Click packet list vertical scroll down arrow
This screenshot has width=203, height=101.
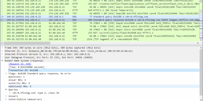pyautogui.click(x=201, y=40)
